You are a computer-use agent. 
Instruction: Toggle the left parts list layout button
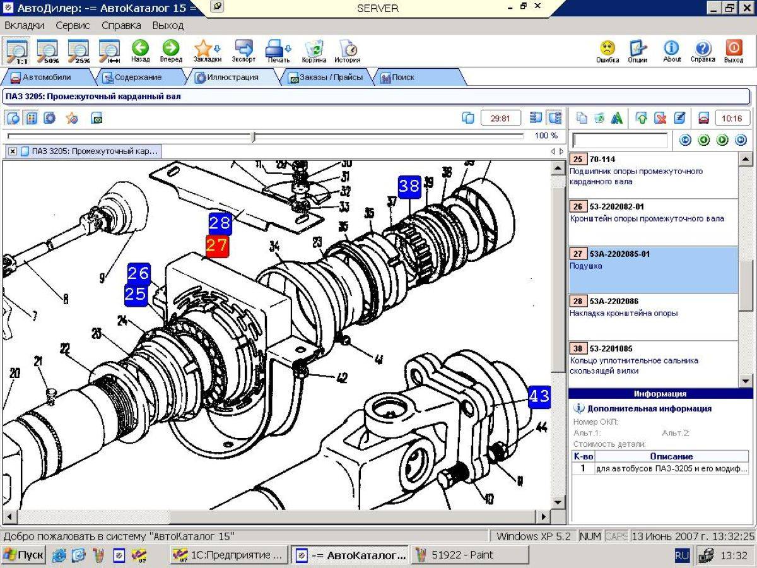[536, 118]
